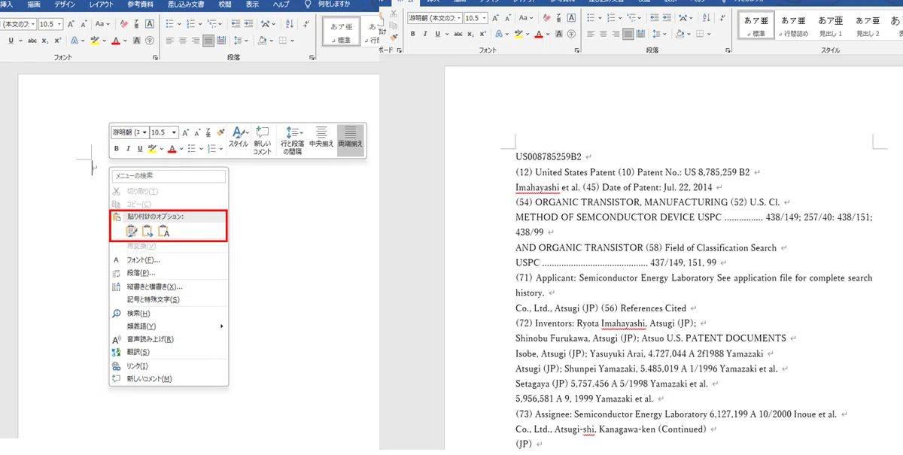Select フォント(F)... in context menu
903x455 pixels.
point(169,260)
